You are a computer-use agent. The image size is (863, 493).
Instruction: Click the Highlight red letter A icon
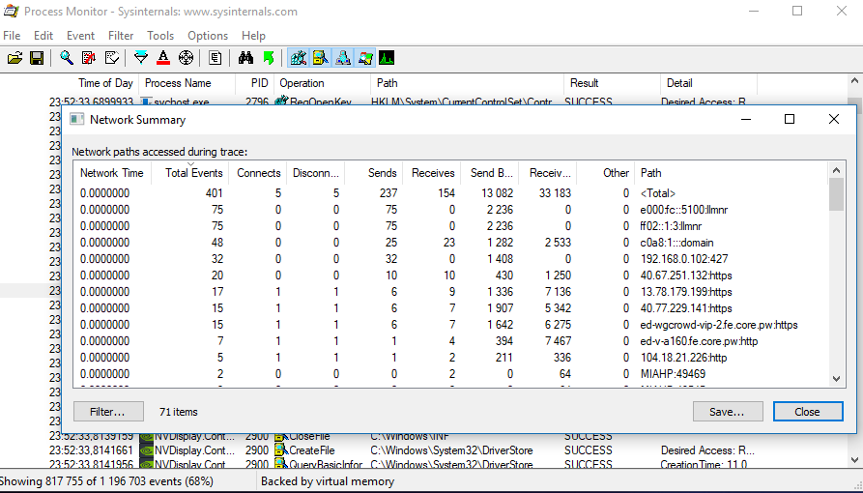[x=163, y=58]
